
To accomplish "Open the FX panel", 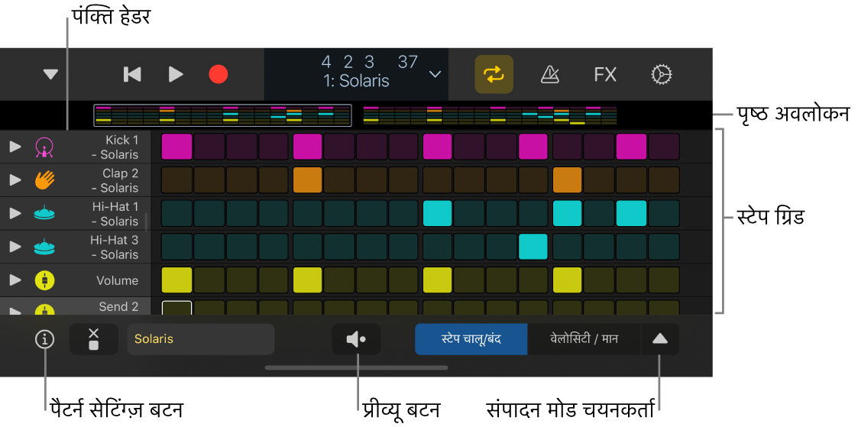I will [605, 74].
